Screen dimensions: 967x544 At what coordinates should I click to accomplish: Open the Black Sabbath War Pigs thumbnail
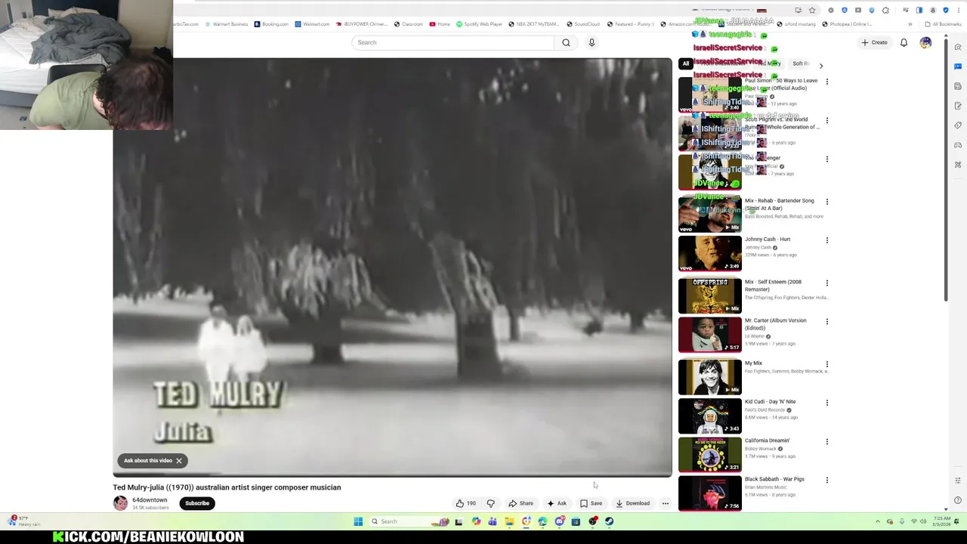point(710,493)
